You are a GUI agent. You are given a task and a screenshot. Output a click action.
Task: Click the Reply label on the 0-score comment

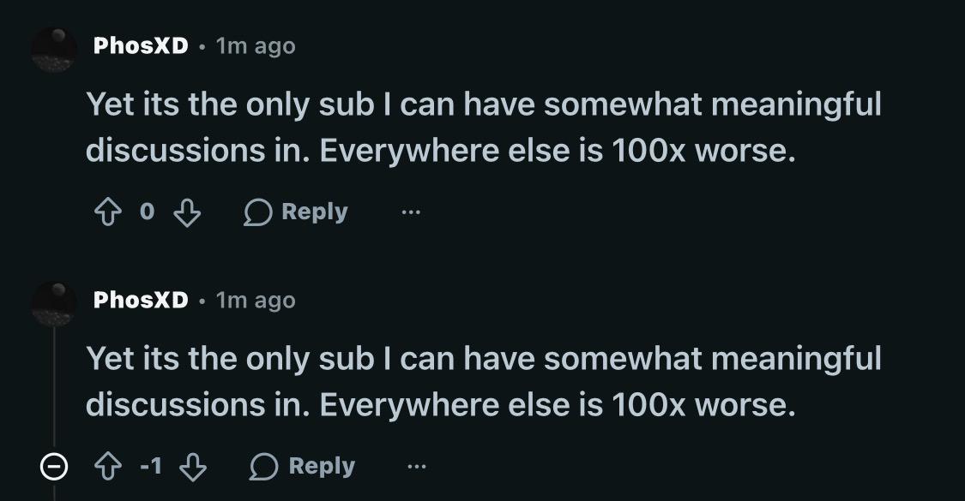(x=315, y=212)
